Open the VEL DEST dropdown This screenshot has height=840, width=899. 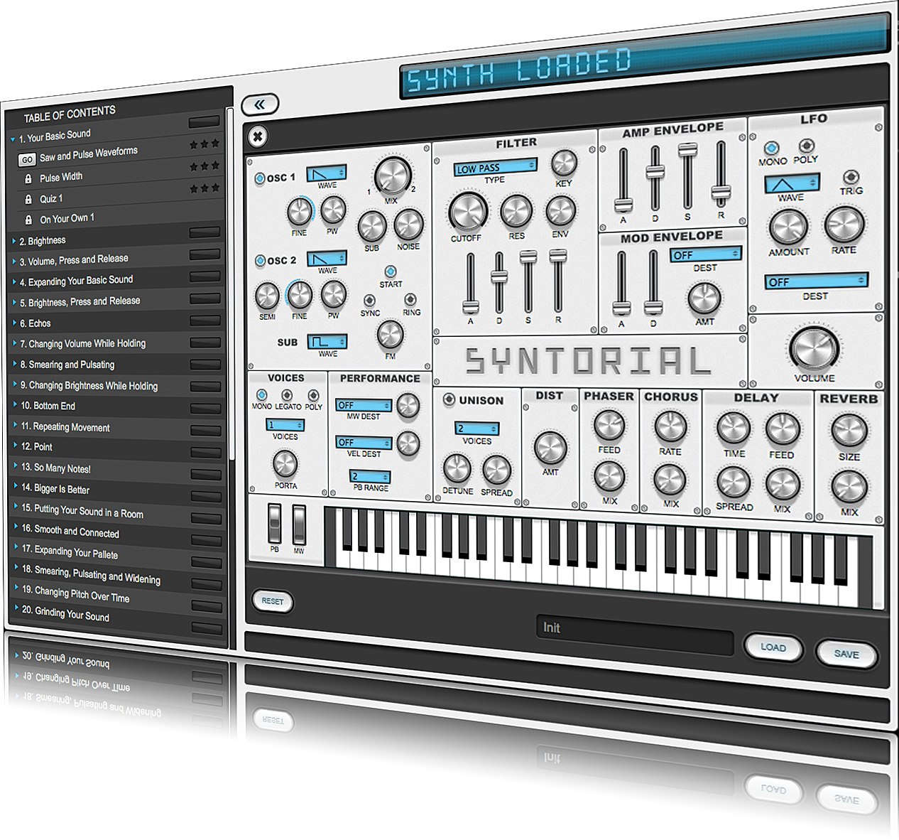tap(364, 443)
